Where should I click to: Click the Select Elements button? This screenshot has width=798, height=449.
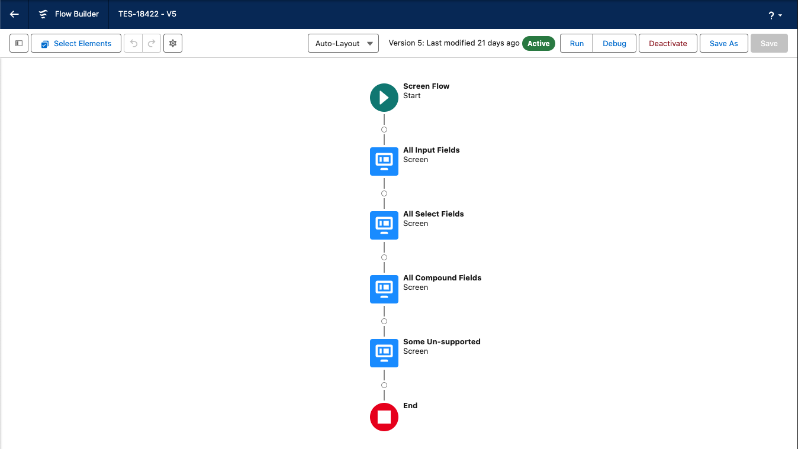click(x=76, y=43)
